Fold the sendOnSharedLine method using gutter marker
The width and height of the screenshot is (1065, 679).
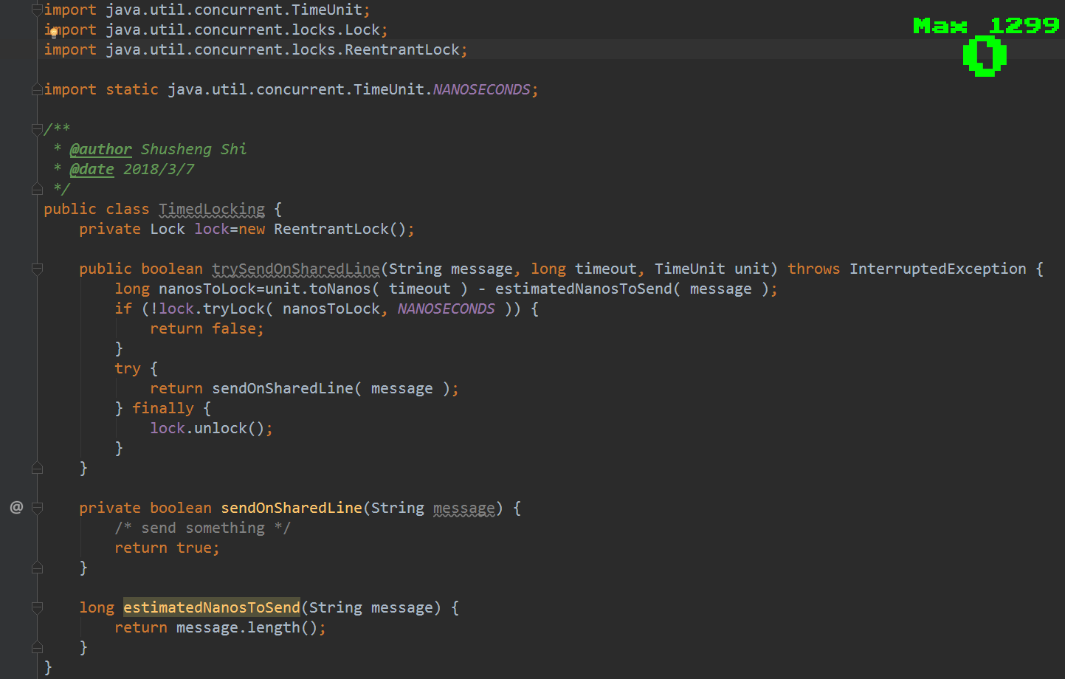tap(37, 508)
